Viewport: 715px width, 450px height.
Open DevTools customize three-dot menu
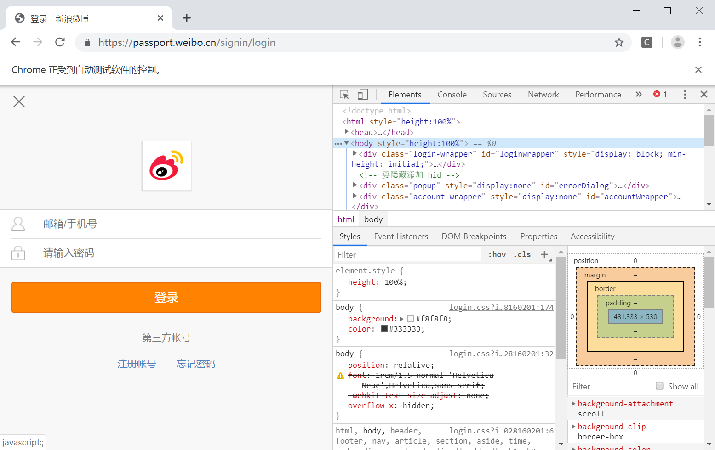pyautogui.click(x=685, y=94)
